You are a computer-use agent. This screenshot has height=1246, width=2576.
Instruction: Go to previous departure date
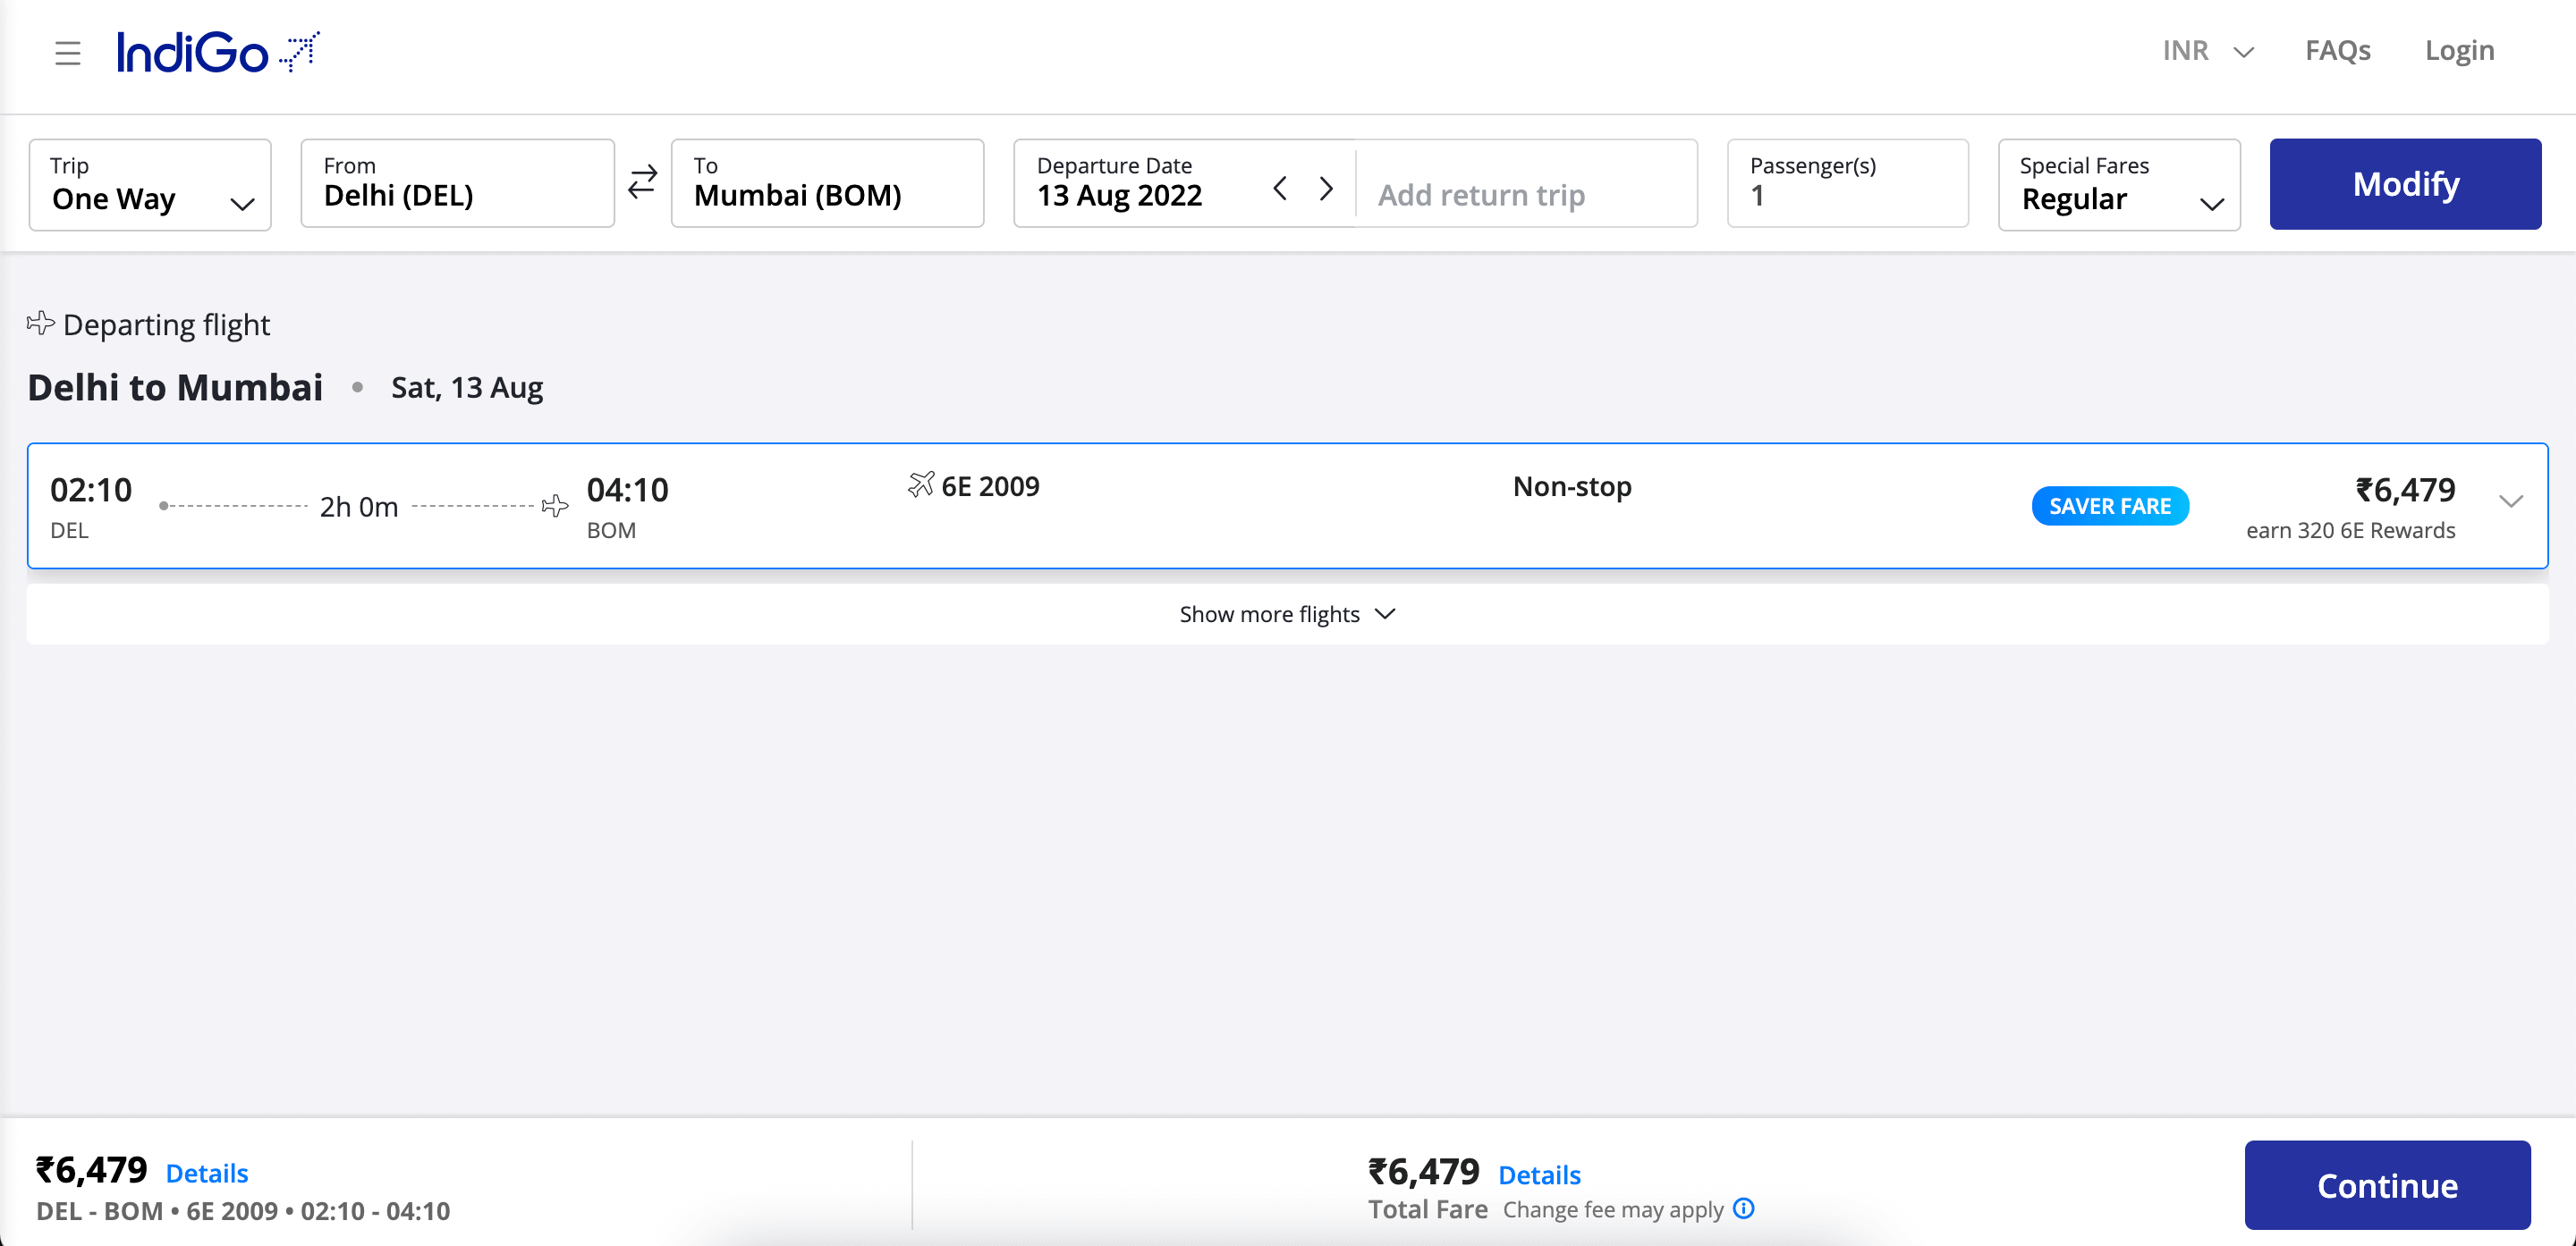[1280, 188]
